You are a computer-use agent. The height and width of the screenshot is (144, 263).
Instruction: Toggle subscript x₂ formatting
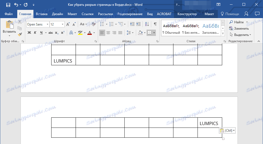tap(57, 33)
